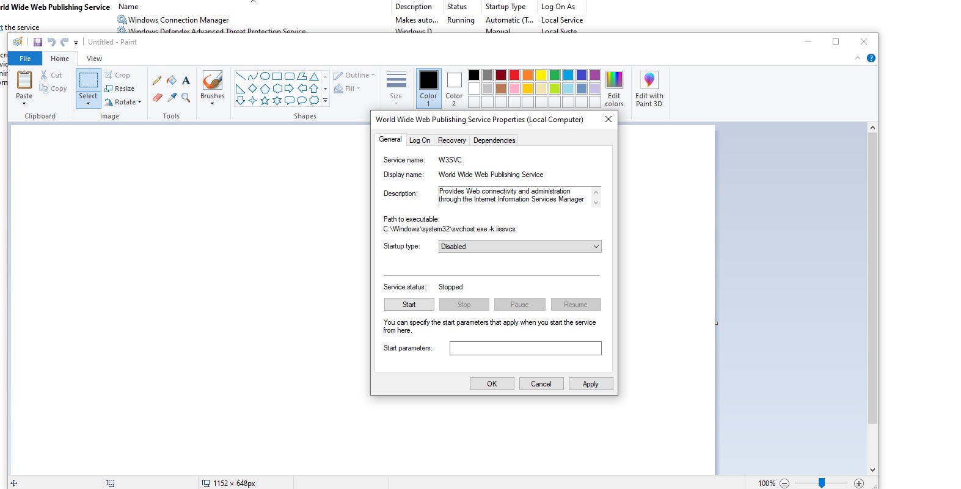Open Customize Quick Access Toolbar arrow
961x489 pixels.
76,43
